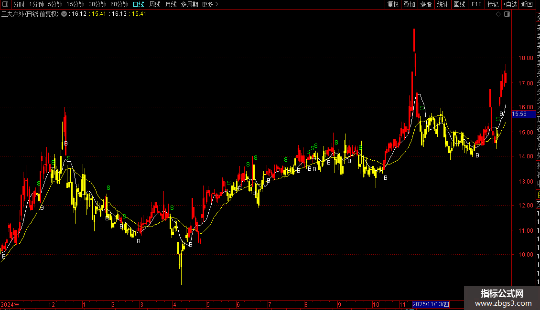
Task: Select the 月线 monthly chart tab
Action: pos(171,4)
